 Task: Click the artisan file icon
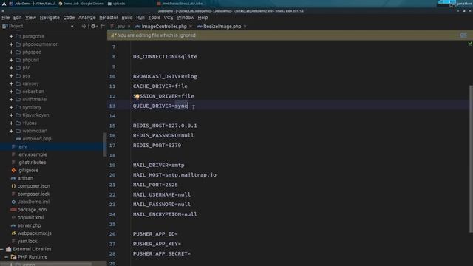click(13, 178)
